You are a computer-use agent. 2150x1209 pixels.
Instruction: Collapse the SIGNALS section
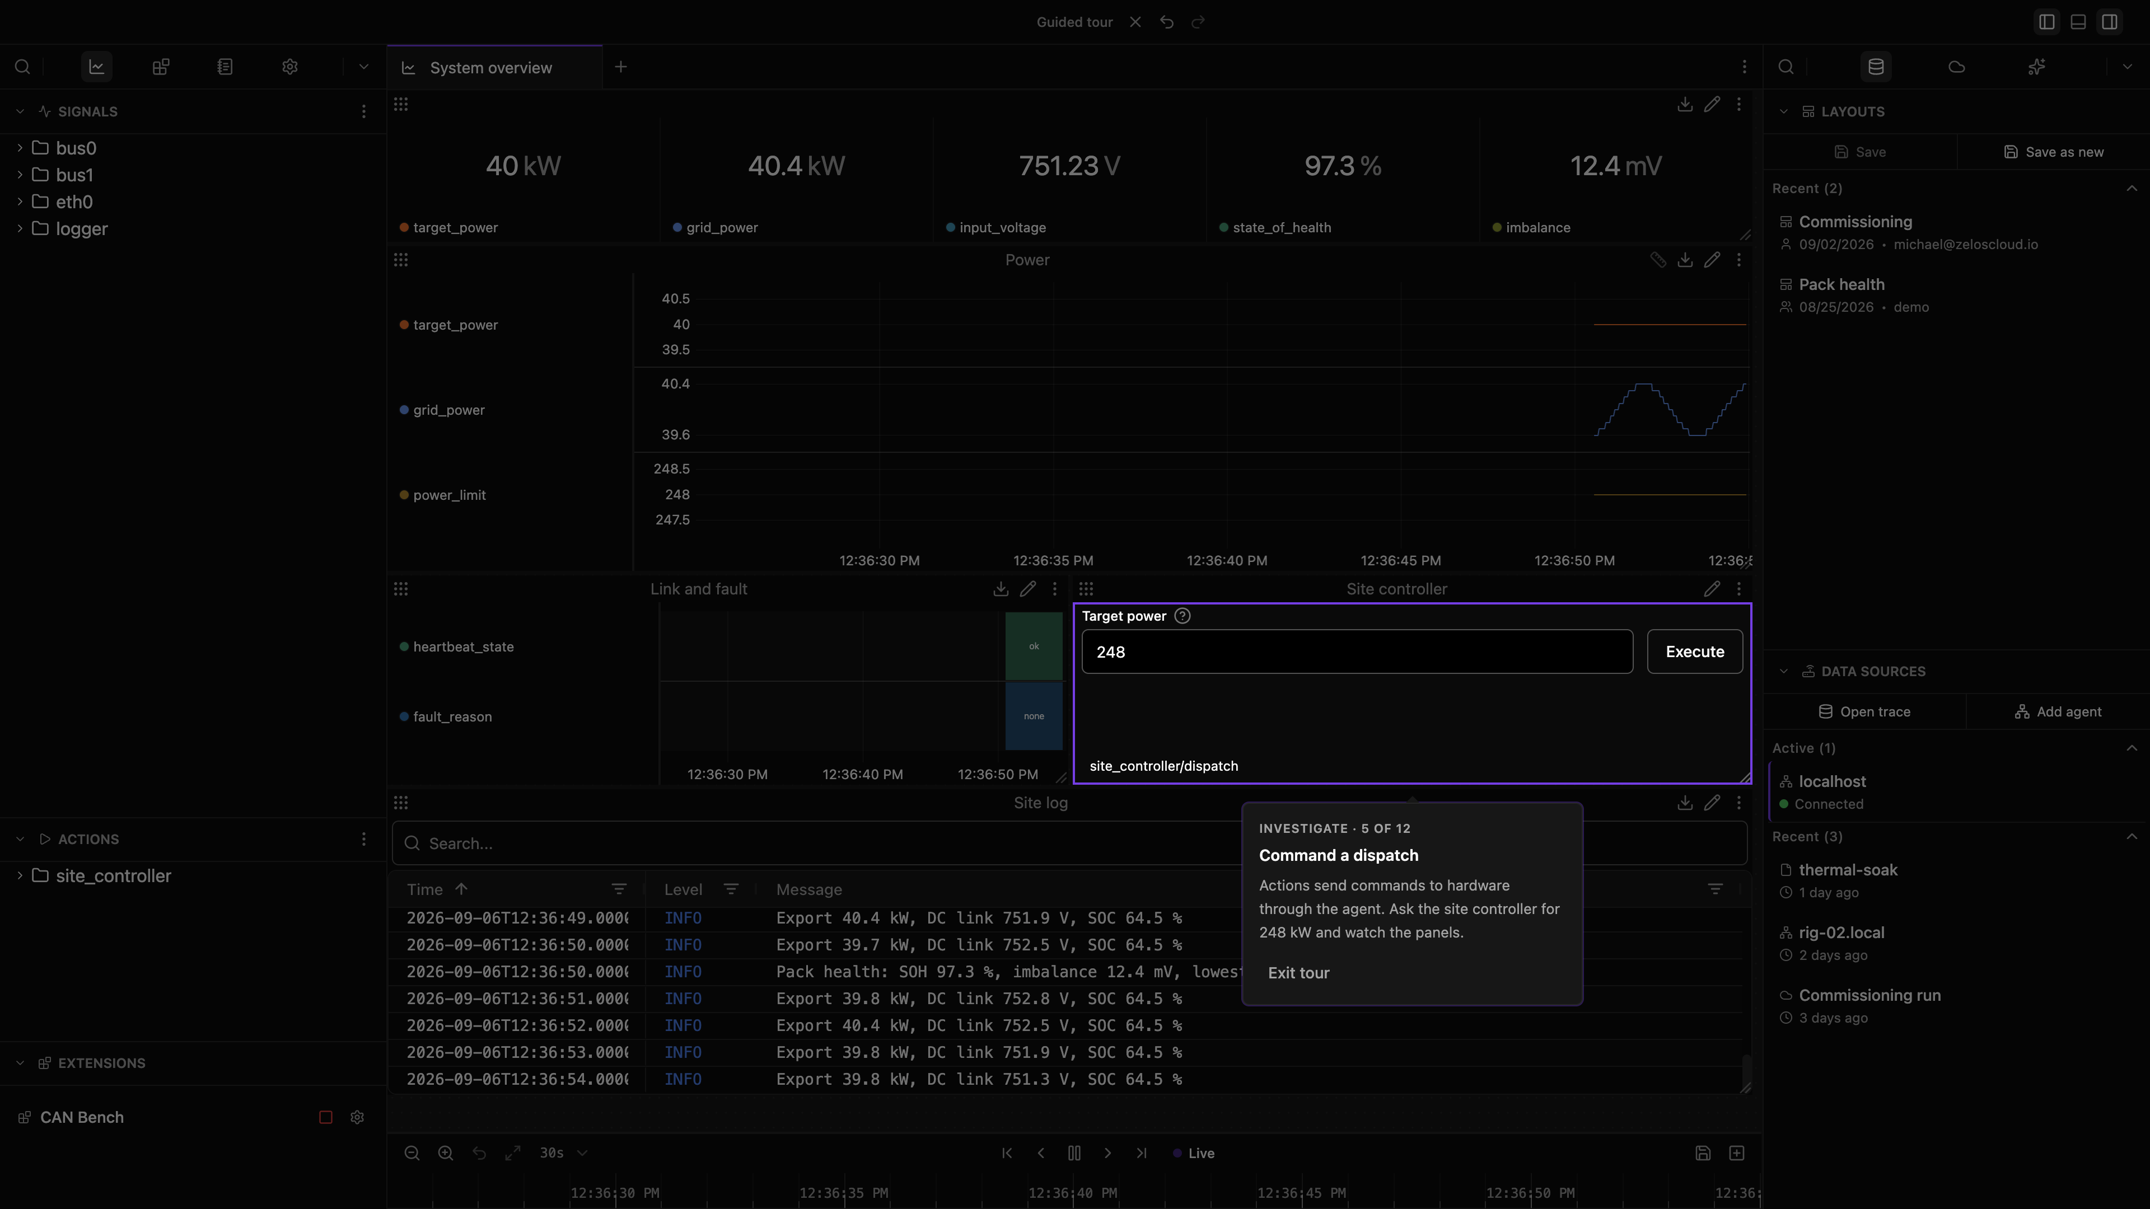[x=20, y=112]
